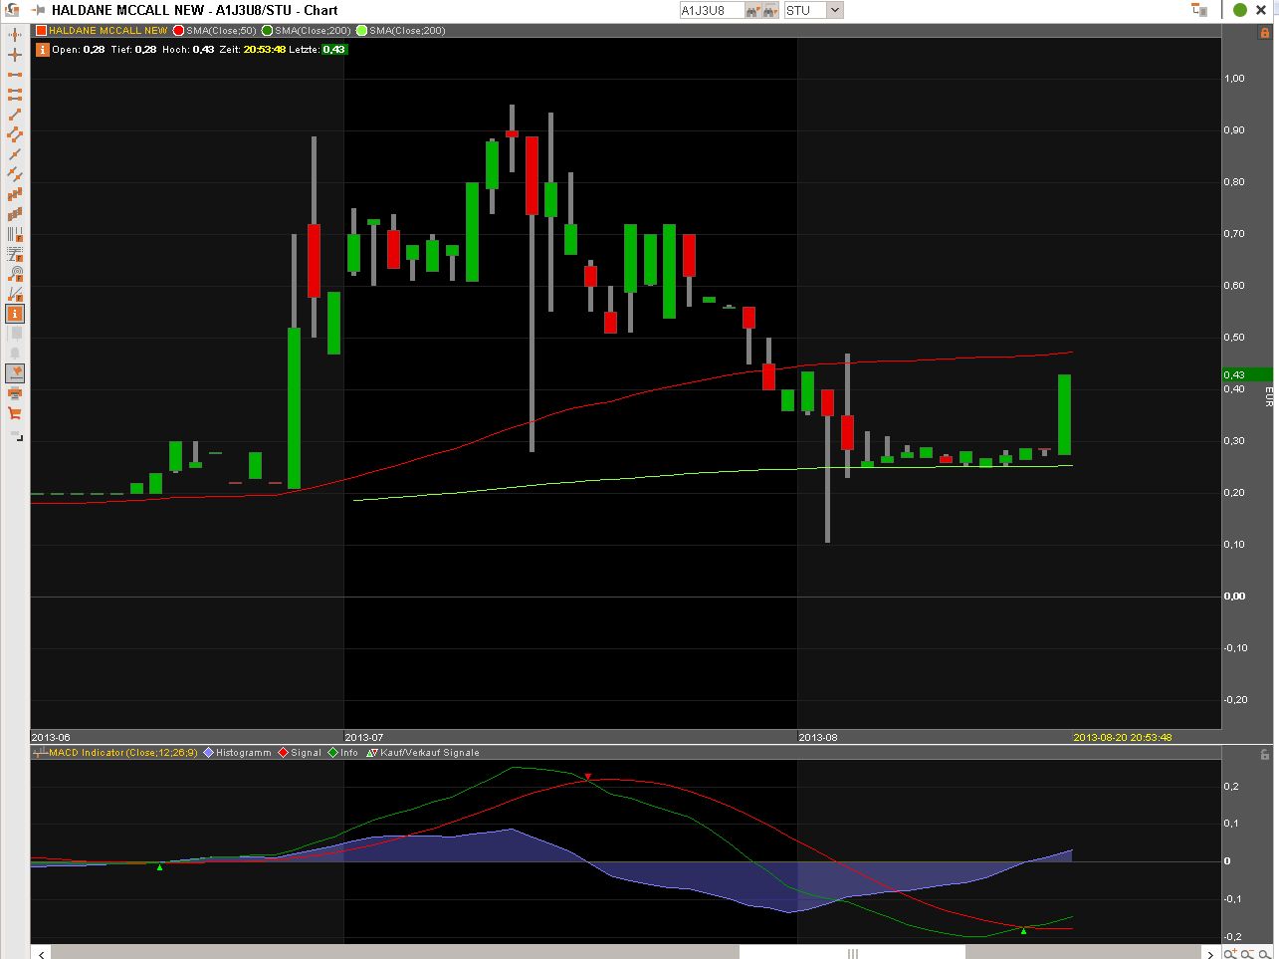1279x959 pixels.
Task: Click the green status circle indicator
Action: (x=1240, y=10)
